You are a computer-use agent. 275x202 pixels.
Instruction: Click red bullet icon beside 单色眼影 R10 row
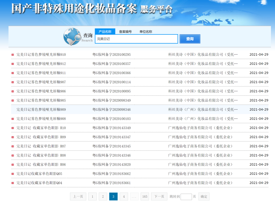pyautogui.click(x=13, y=128)
